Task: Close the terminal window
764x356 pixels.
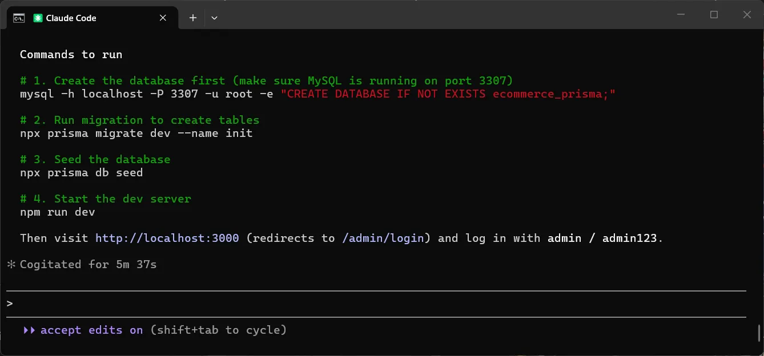Action: click(x=747, y=15)
